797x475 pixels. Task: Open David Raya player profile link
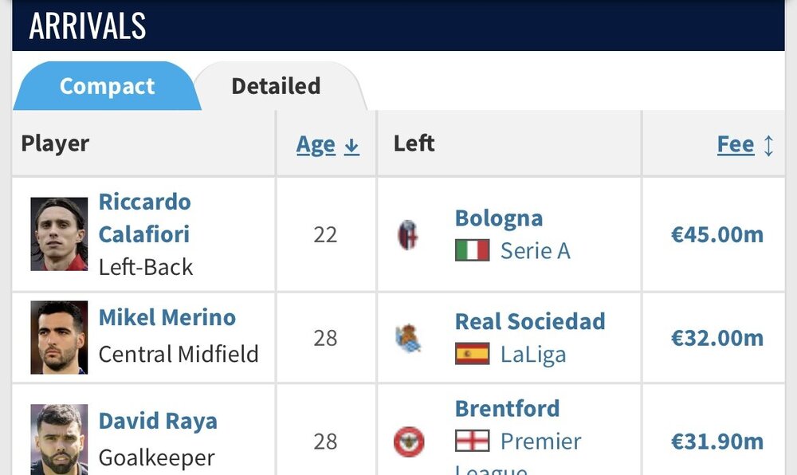coord(158,421)
